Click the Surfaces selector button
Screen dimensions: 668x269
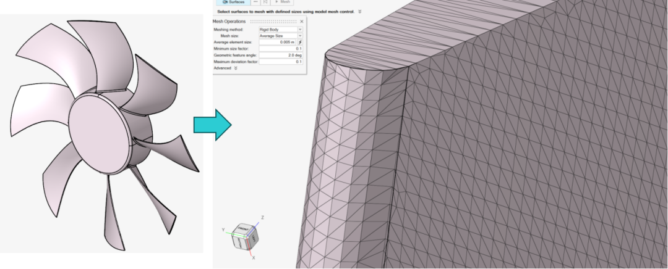click(232, 2)
